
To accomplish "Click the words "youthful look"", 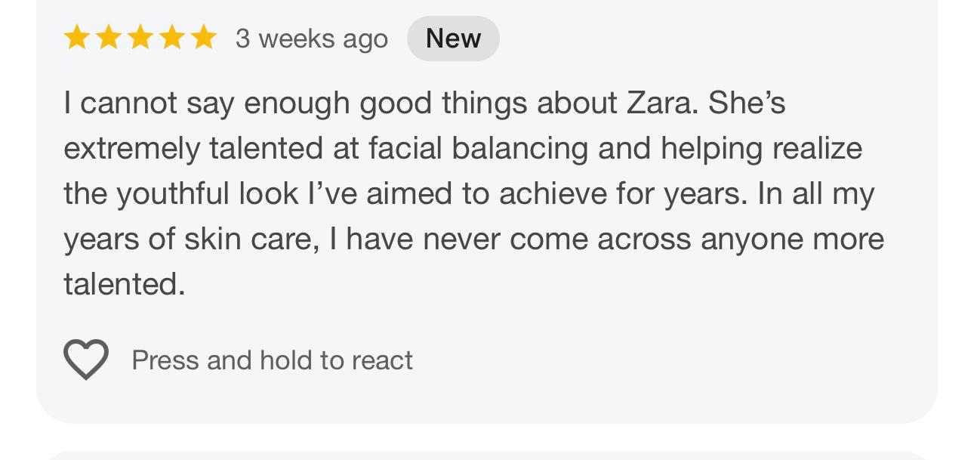I will (207, 193).
